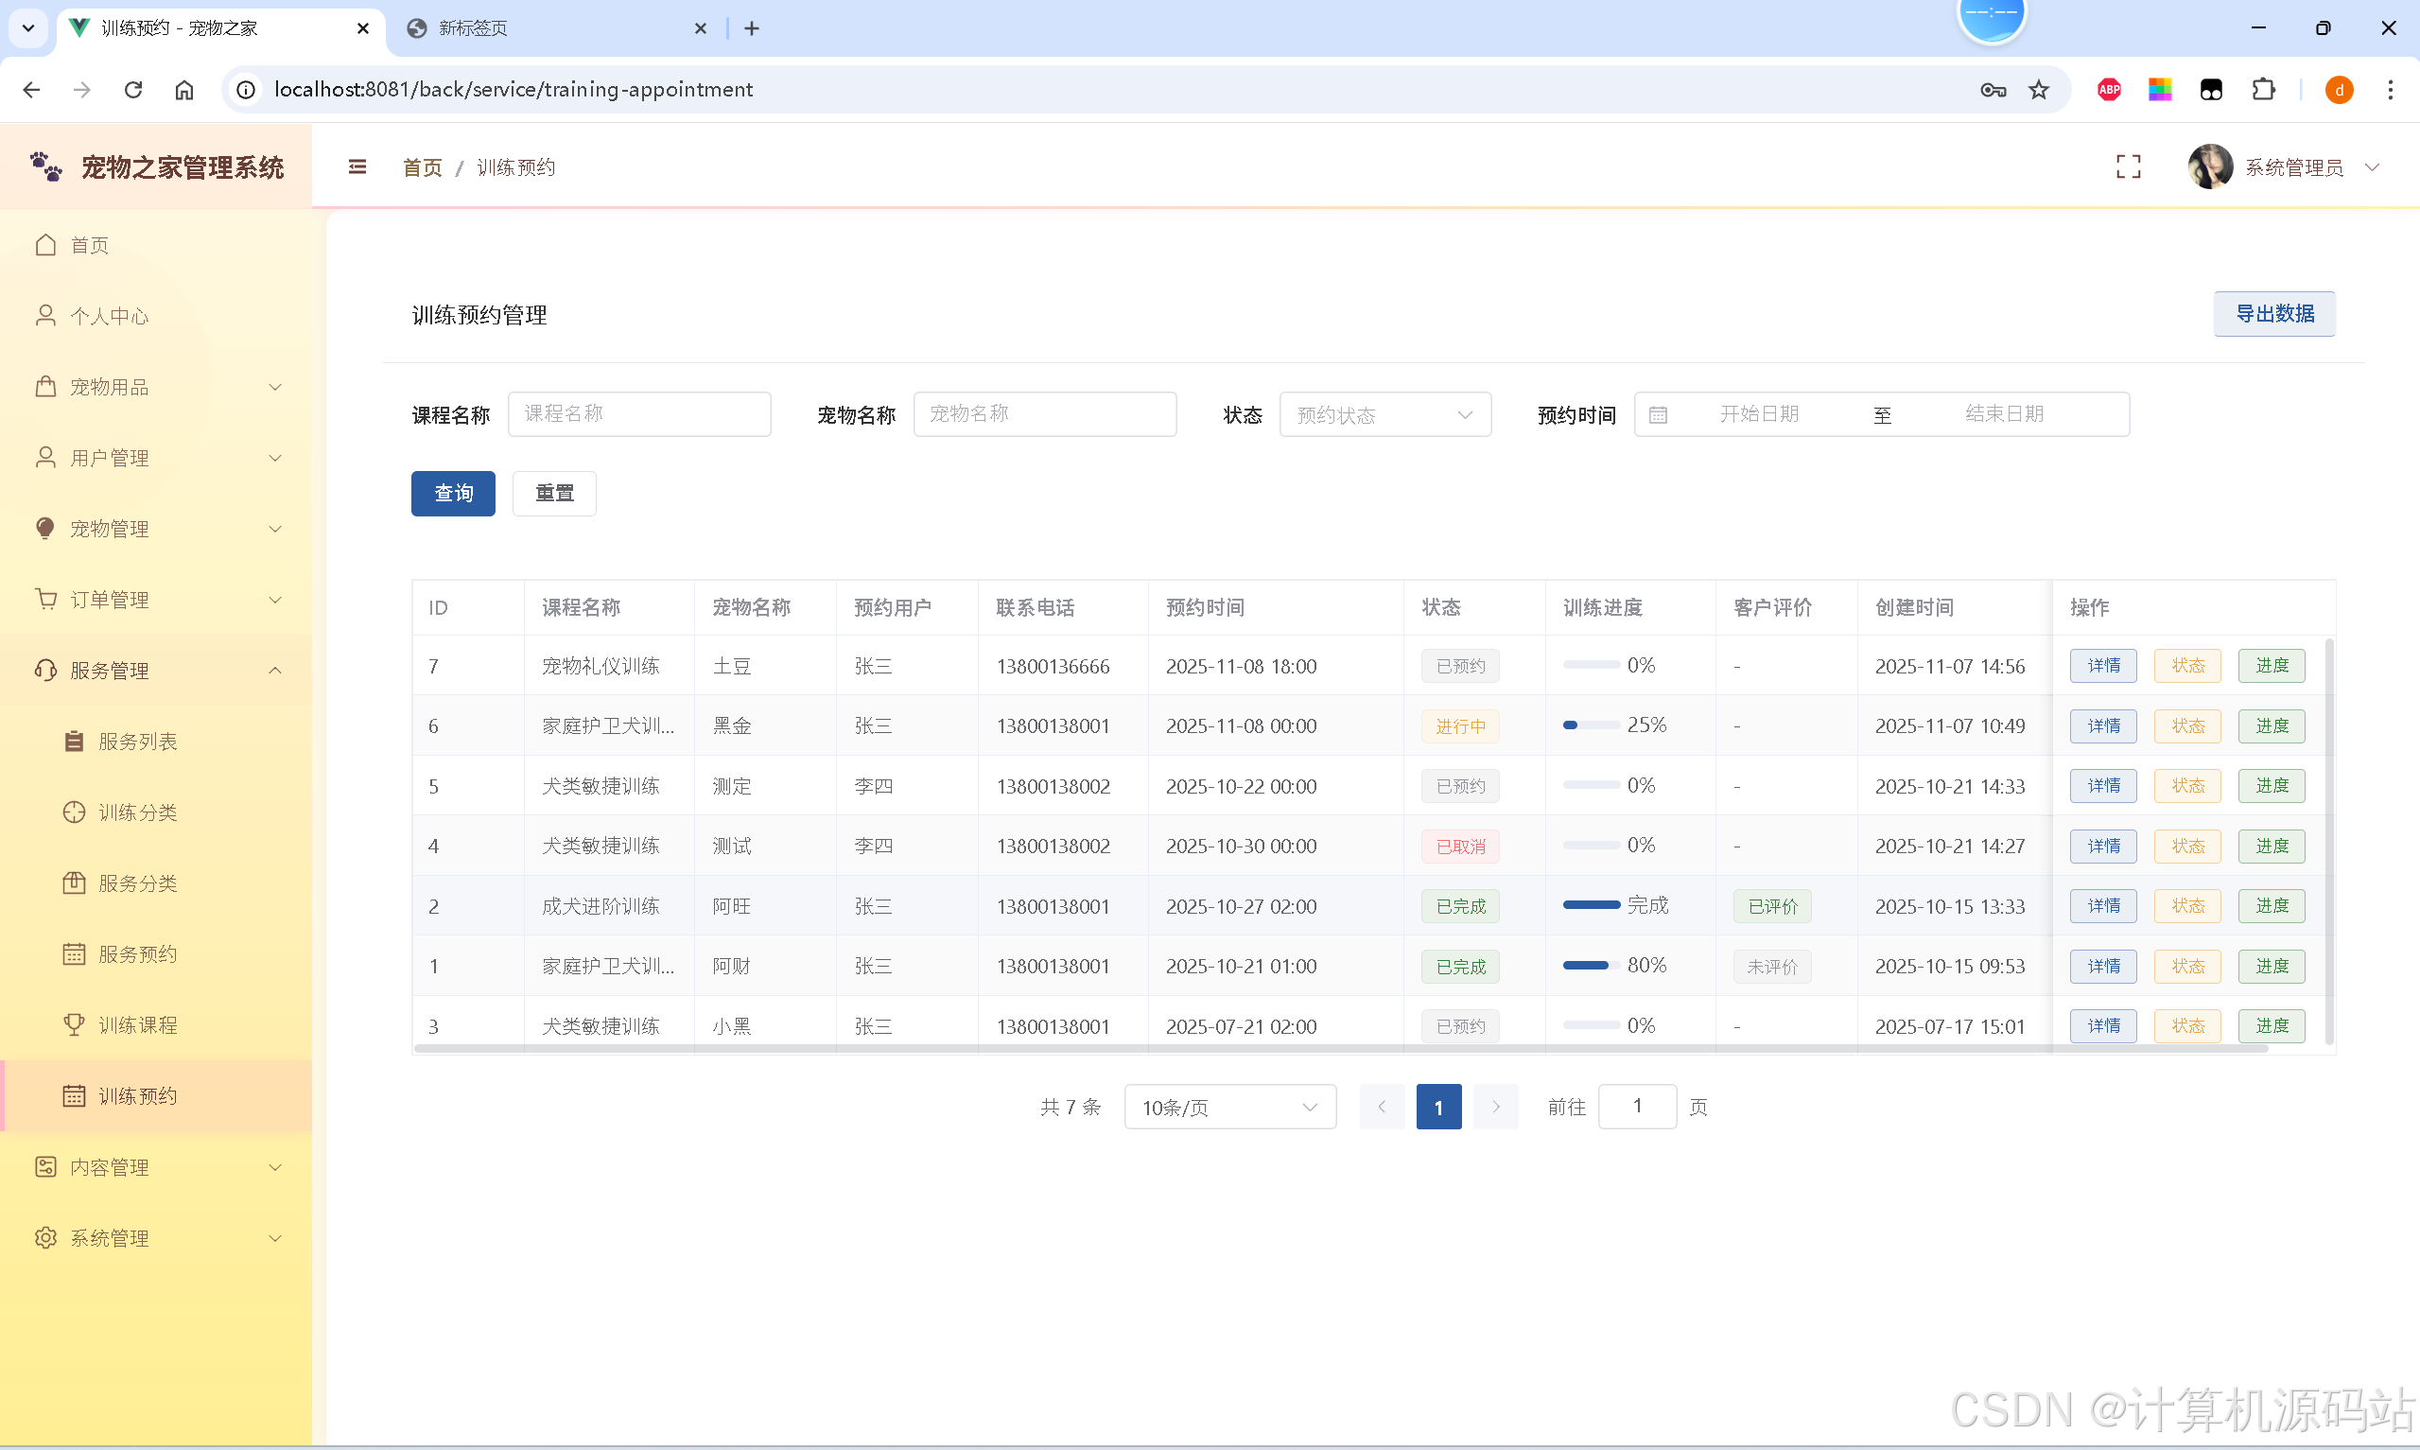The image size is (2420, 1450).
Task: Open the ABP extension icon
Action: click(2109, 90)
